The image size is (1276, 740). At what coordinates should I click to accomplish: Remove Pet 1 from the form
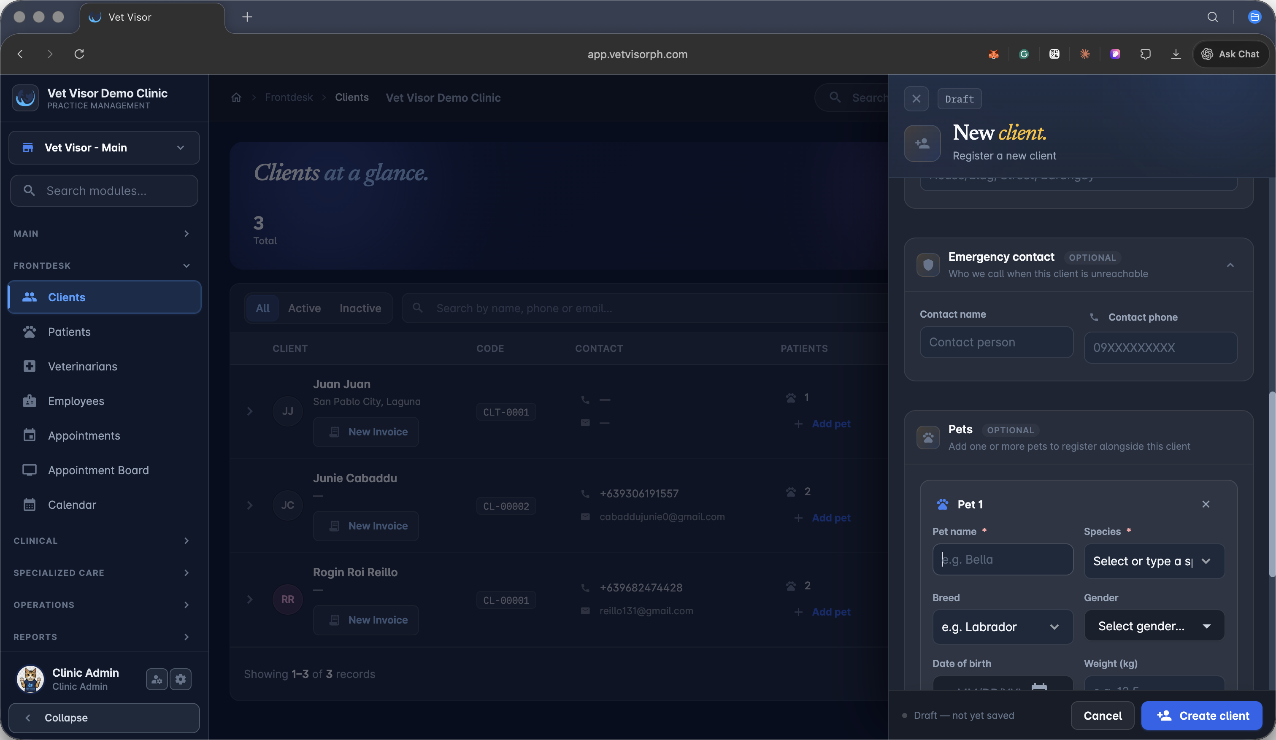tap(1206, 504)
